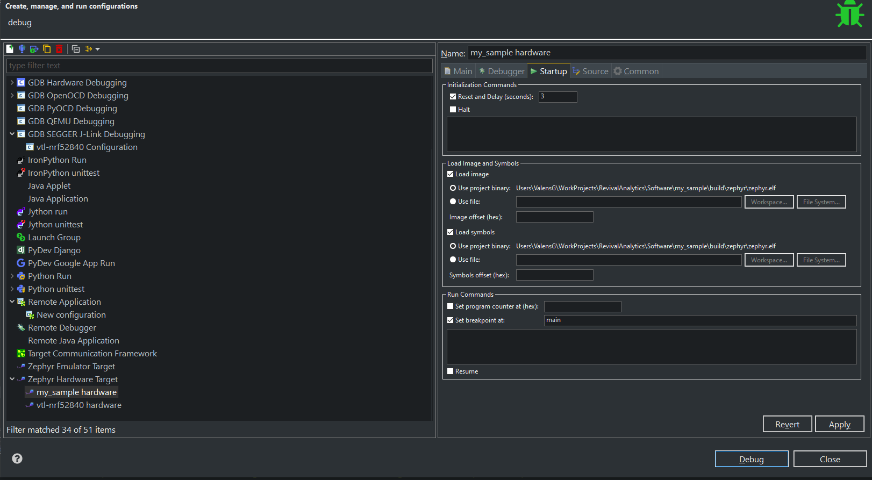Expand GDB Hardware Debugging tree node

(12, 83)
